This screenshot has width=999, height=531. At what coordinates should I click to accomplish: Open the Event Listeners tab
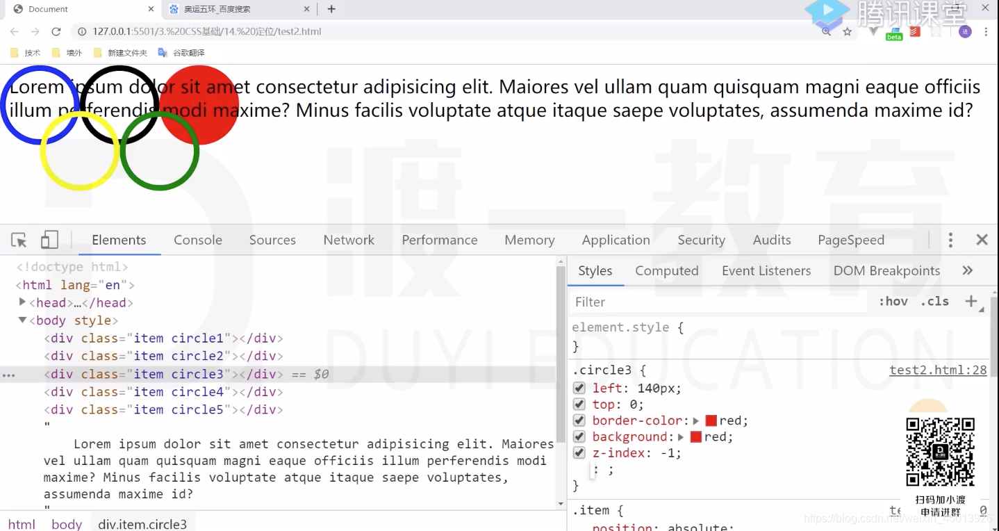click(x=766, y=271)
